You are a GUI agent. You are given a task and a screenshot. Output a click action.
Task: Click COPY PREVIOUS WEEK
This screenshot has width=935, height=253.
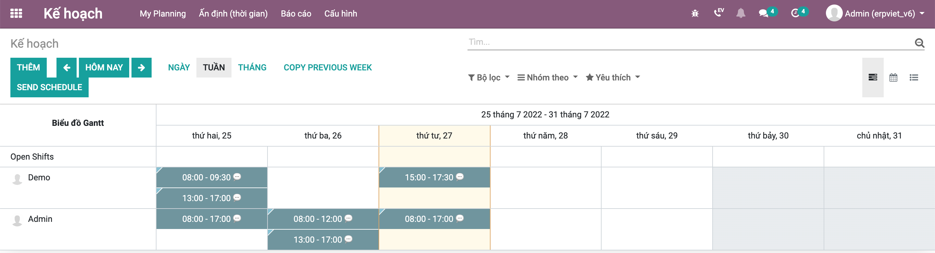(x=327, y=67)
